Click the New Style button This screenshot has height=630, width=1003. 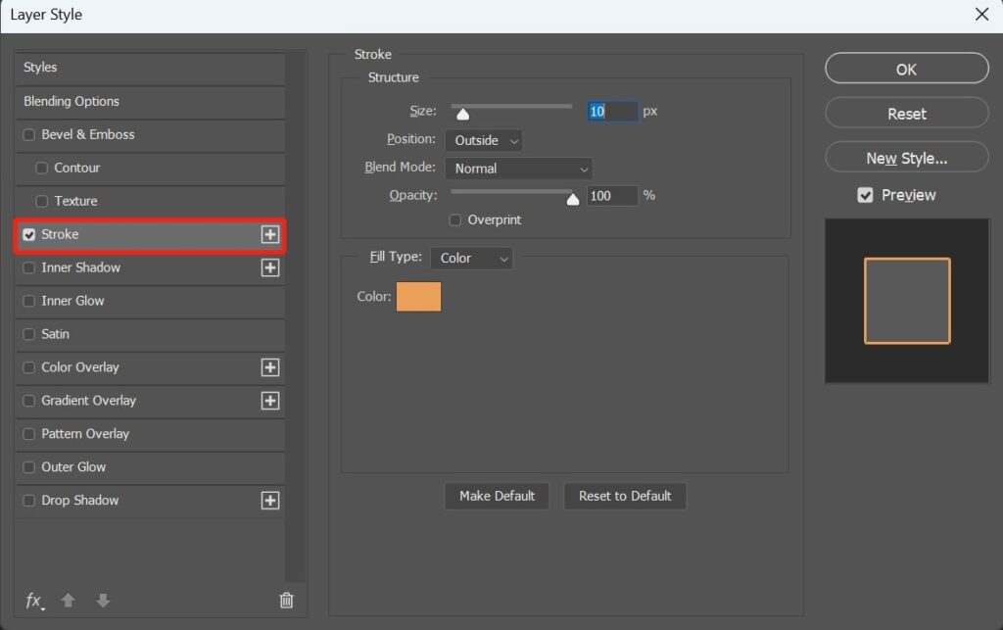tap(905, 157)
